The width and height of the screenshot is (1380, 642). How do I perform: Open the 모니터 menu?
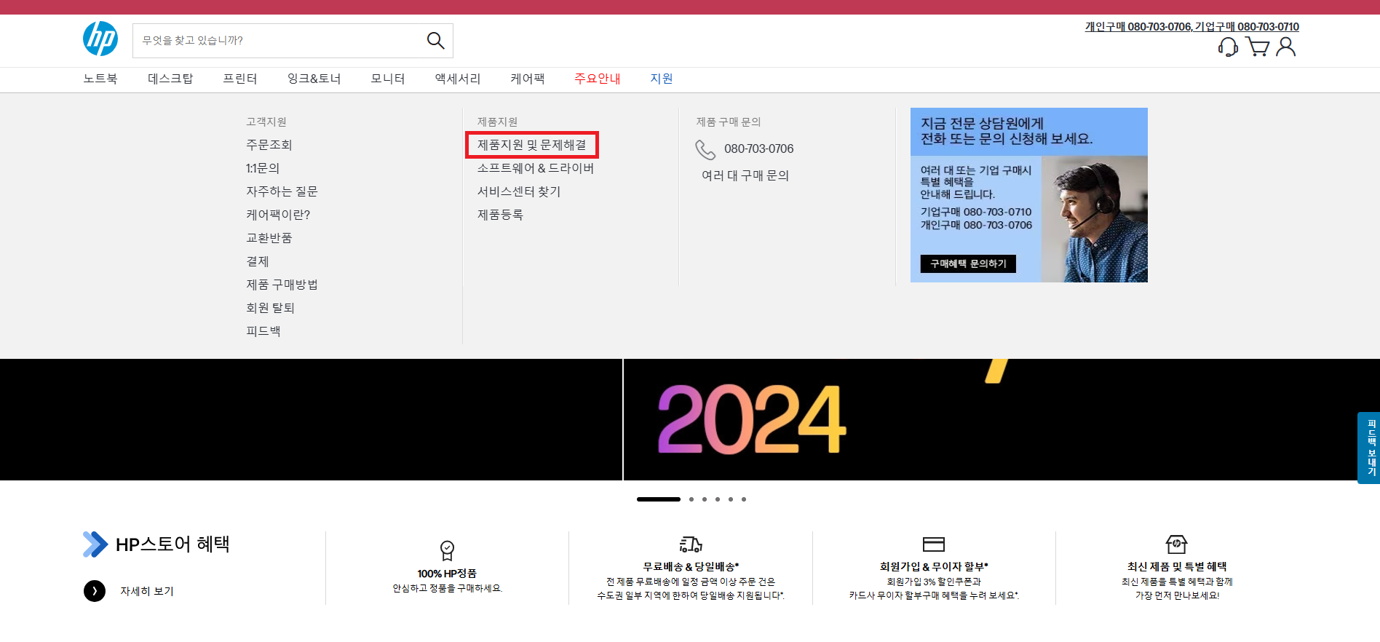pyautogui.click(x=388, y=79)
